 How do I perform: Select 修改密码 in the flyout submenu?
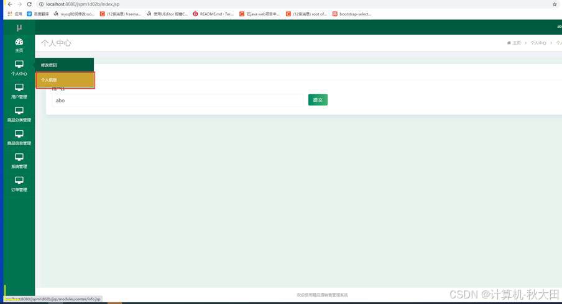(x=65, y=65)
